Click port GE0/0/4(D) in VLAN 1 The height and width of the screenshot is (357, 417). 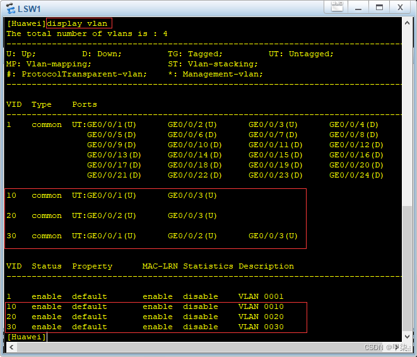pos(354,124)
